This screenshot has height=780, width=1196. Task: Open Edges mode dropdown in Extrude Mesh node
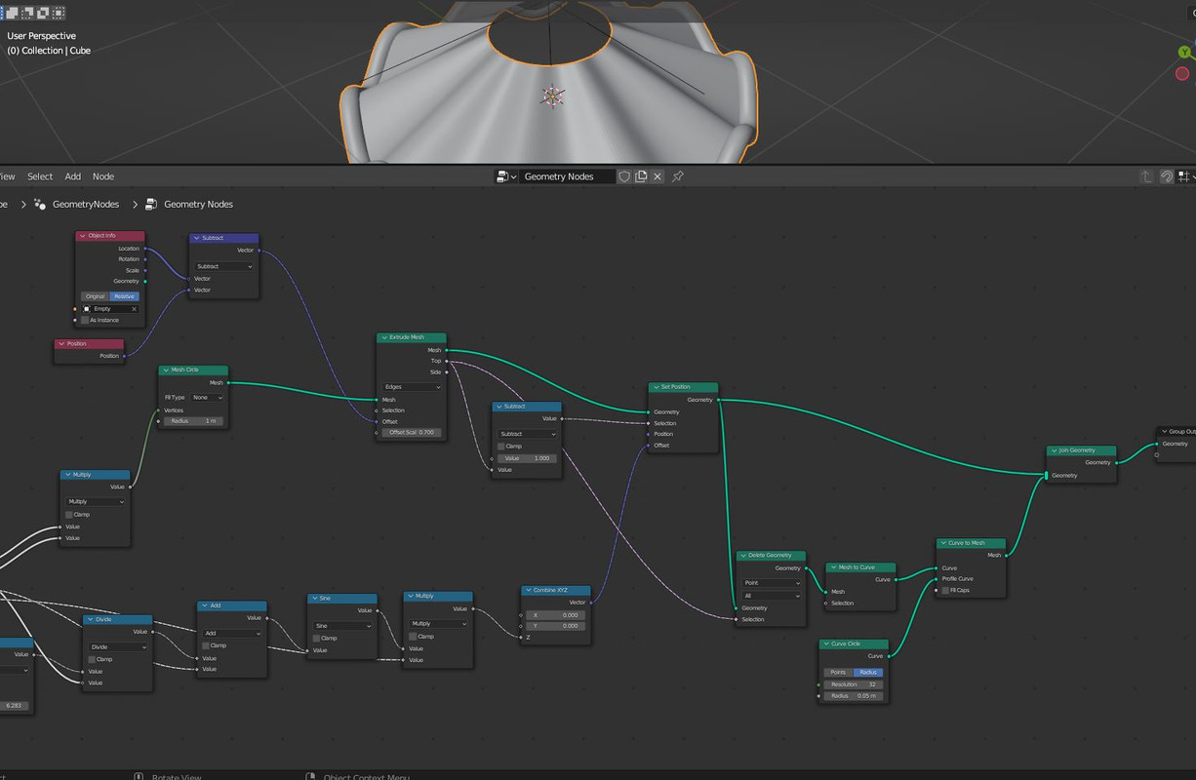(412, 387)
